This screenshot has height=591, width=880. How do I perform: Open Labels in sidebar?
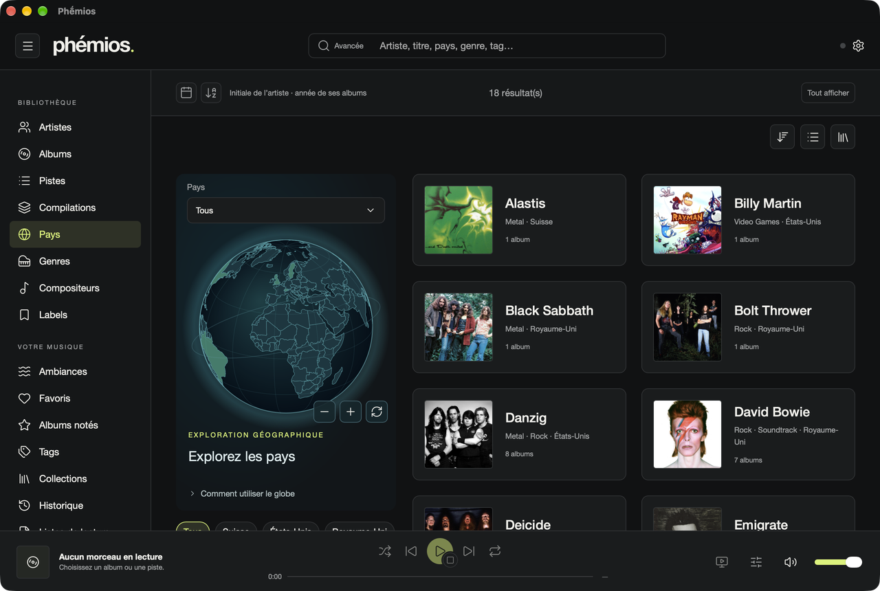click(x=76, y=315)
